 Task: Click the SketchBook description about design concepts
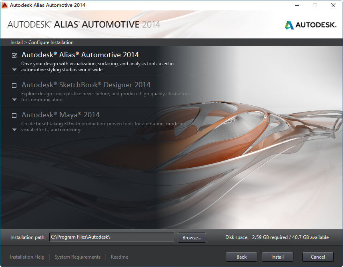106,97
